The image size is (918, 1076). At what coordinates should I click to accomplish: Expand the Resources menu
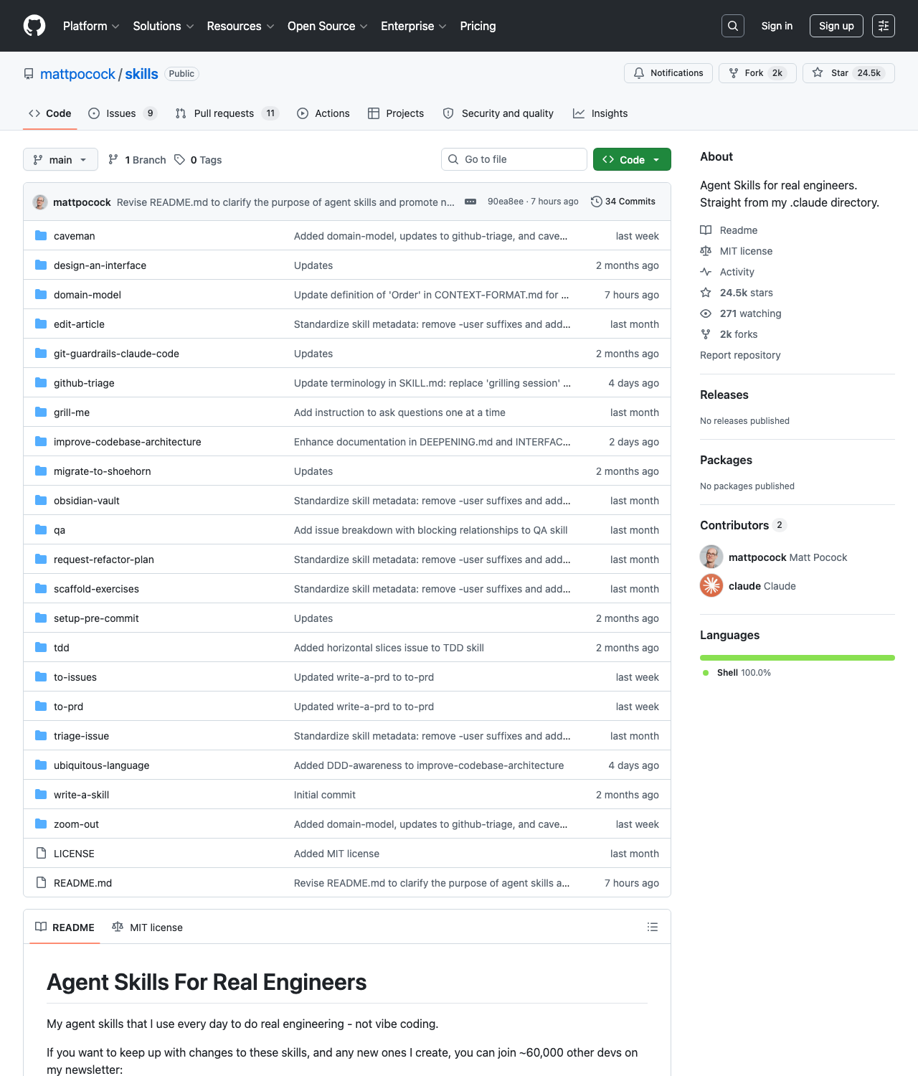(240, 26)
